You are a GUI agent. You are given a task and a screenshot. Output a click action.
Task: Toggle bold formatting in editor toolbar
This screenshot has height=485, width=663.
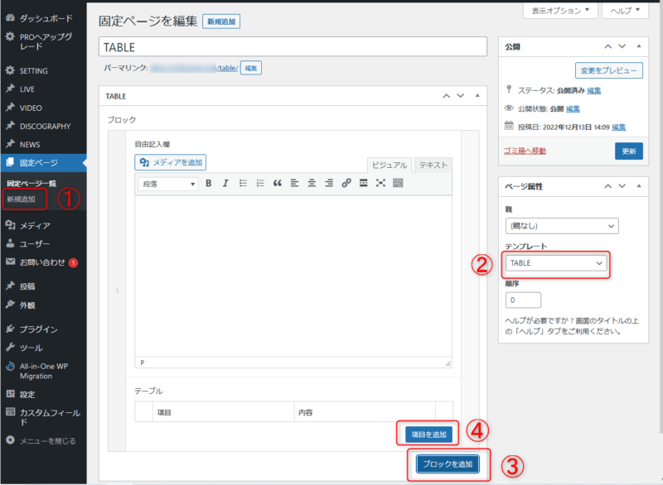[x=209, y=183]
